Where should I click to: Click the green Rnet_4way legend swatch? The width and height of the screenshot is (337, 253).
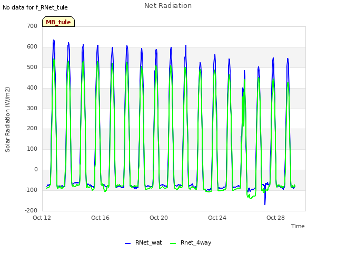pyautogui.click(x=173, y=244)
